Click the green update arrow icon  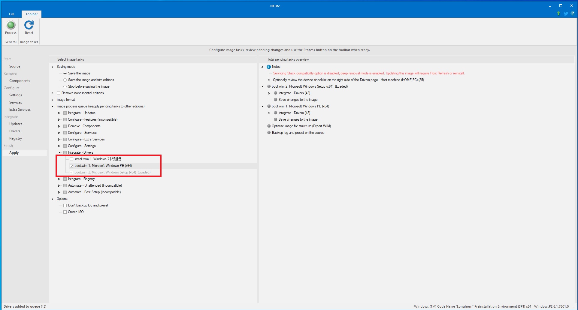(x=558, y=14)
